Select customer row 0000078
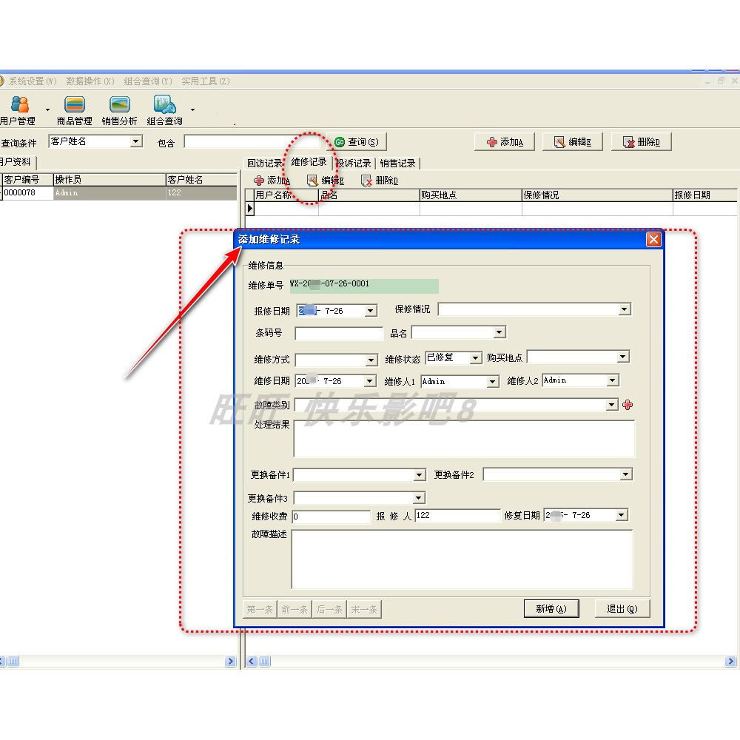The width and height of the screenshot is (740, 740). click(119, 192)
